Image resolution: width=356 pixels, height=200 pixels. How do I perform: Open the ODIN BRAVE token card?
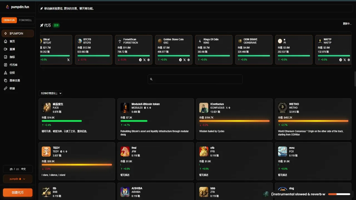coord(254,50)
